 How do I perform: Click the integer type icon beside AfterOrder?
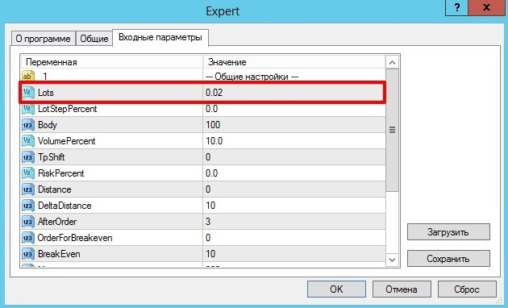pos(28,222)
